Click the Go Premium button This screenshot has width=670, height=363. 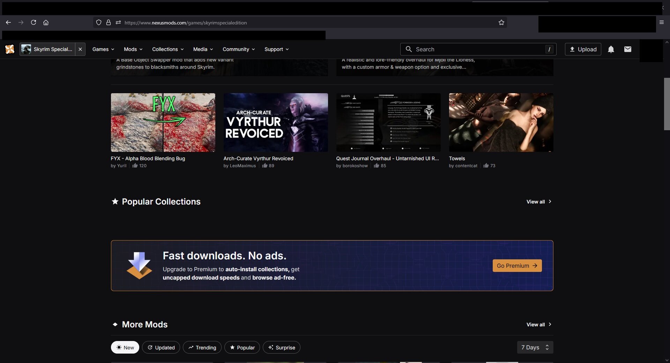(517, 266)
